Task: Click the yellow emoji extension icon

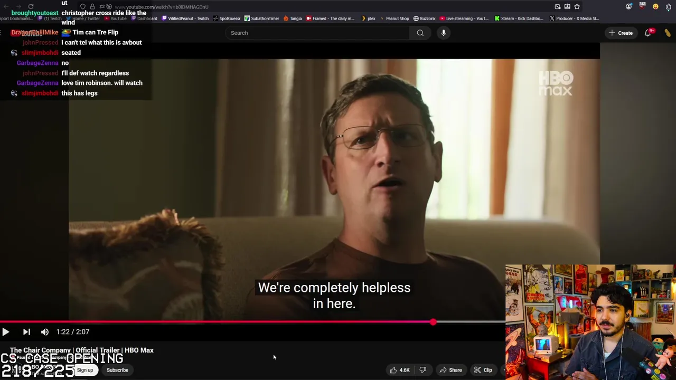Action: pyautogui.click(x=655, y=7)
